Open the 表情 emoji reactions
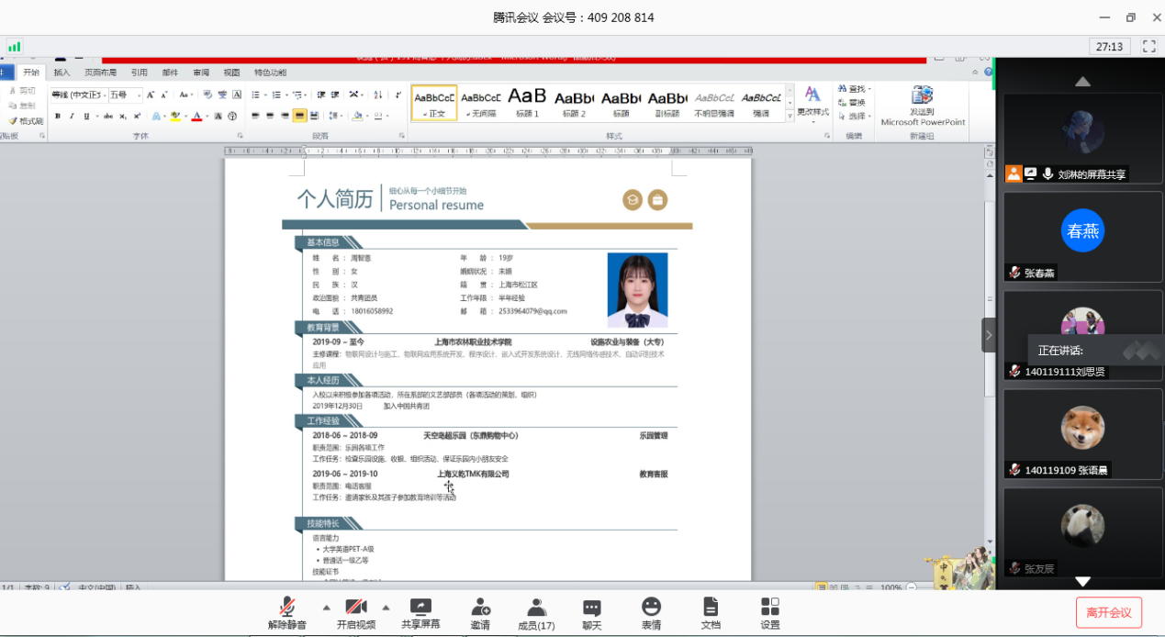This screenshot has height=637, width=1165. pyautogui.click(x=651, y=613)
